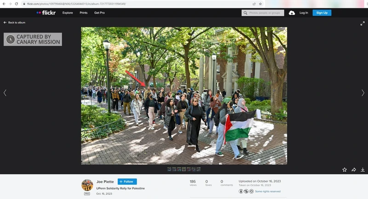This screenshot has width=368, height=199.
Task: Click the upload cloud icon
Action: click(x=292, y=13)
